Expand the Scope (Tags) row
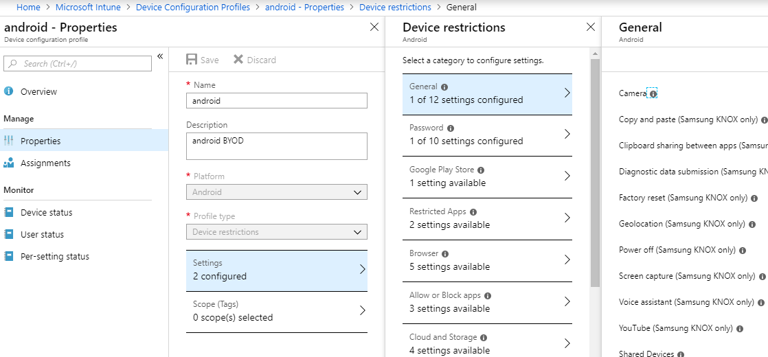This screenshot has height=357, width=768. (276, 311)
